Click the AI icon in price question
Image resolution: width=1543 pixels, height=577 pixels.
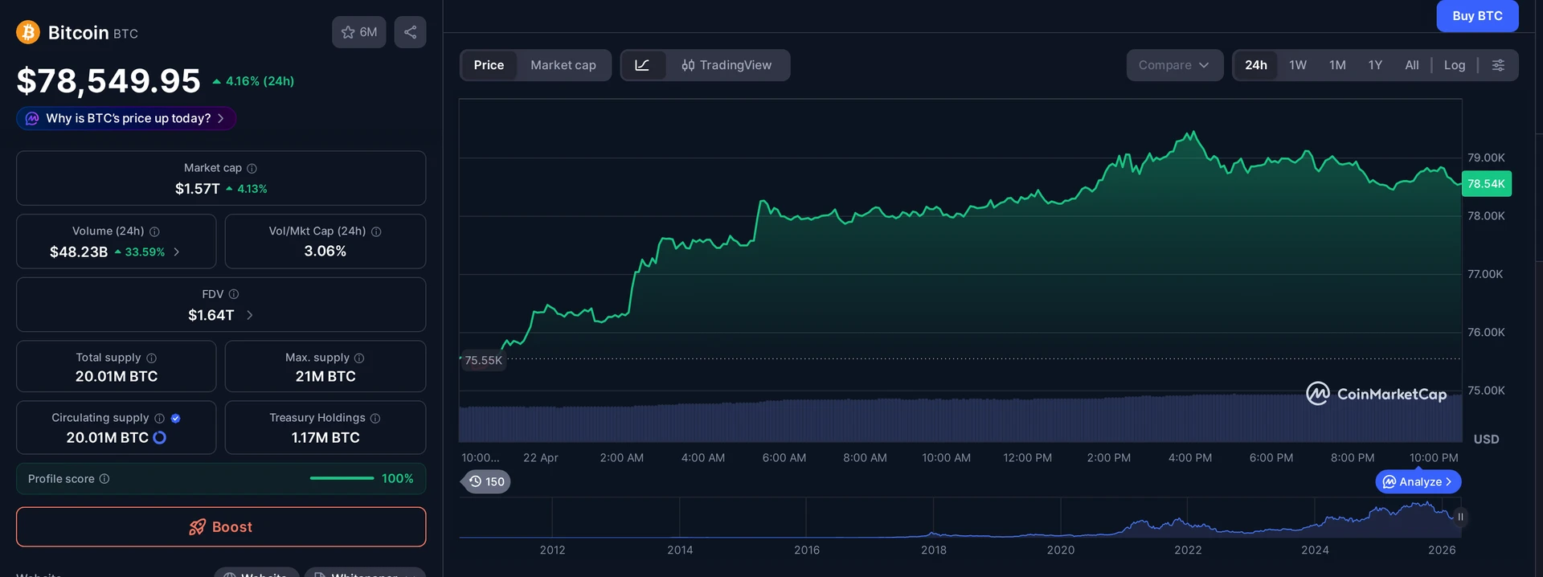coord(32,118)
